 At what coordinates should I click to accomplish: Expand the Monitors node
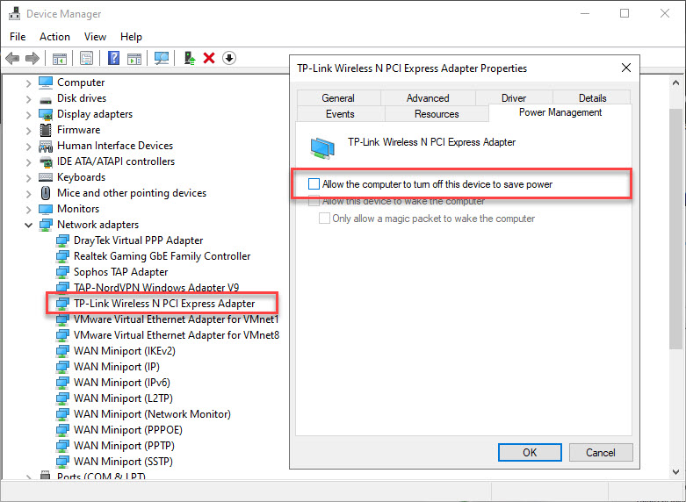click(x=28, y=209)
